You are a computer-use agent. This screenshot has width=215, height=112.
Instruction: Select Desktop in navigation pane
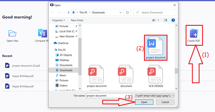tap(62, 60)
